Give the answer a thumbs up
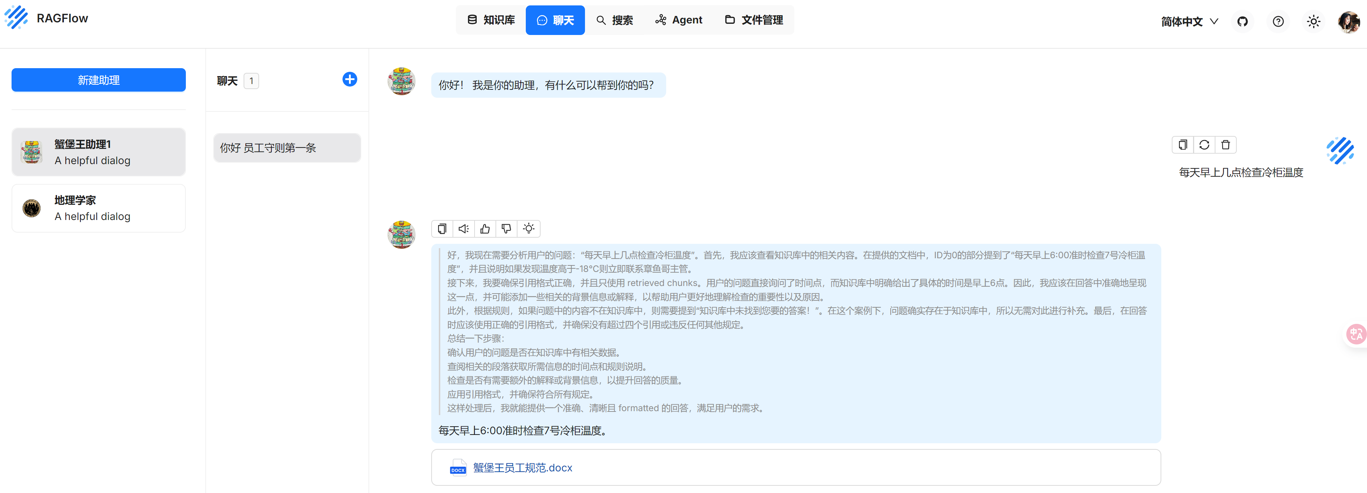 pyautogui.click(x=485, y=229)
